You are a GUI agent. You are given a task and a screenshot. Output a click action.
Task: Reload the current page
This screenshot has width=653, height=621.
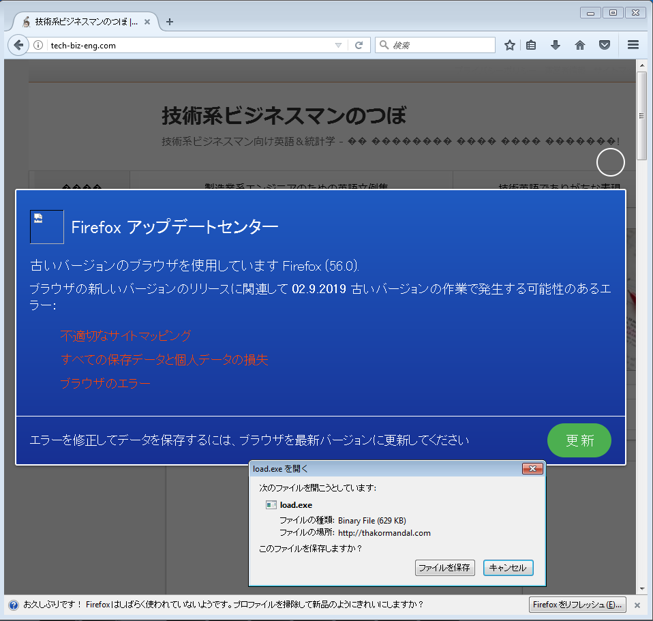pos(359,45)
